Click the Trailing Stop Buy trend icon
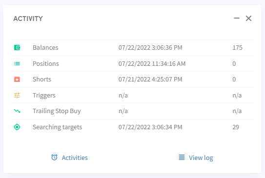Screen dimensions: 265x178 click(x=17, y=111)
